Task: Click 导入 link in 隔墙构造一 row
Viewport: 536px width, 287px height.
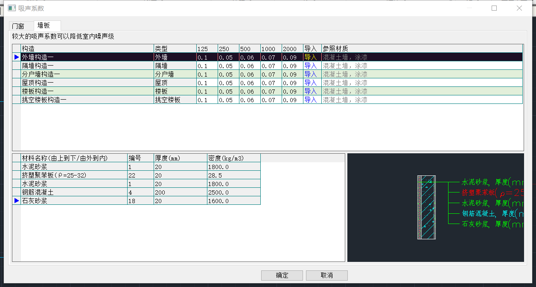Action: coord(310,66)
